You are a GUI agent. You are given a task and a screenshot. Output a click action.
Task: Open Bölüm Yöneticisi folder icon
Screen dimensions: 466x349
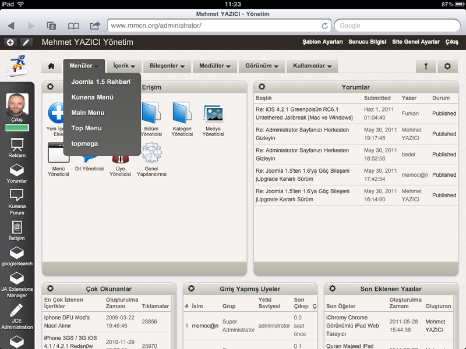pyautogui.click(x=151, y=113)
